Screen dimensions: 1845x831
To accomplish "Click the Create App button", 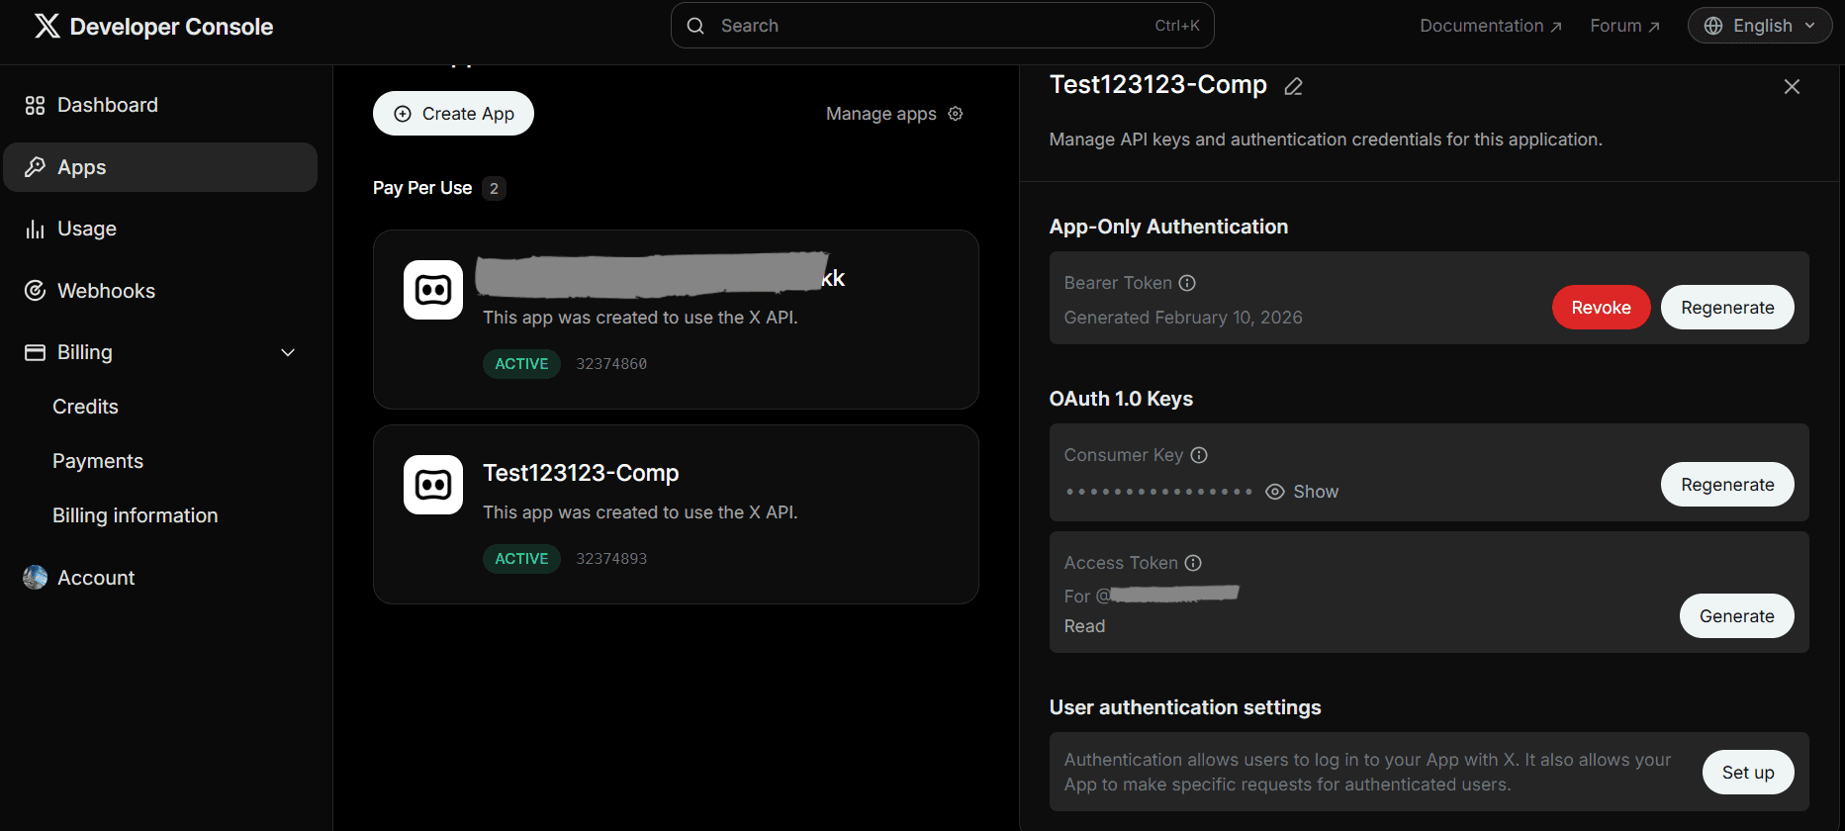I will [453, 114].
